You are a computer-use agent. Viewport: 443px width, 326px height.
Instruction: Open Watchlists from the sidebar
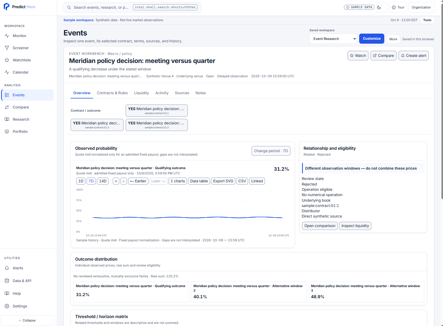coord(27,60)
